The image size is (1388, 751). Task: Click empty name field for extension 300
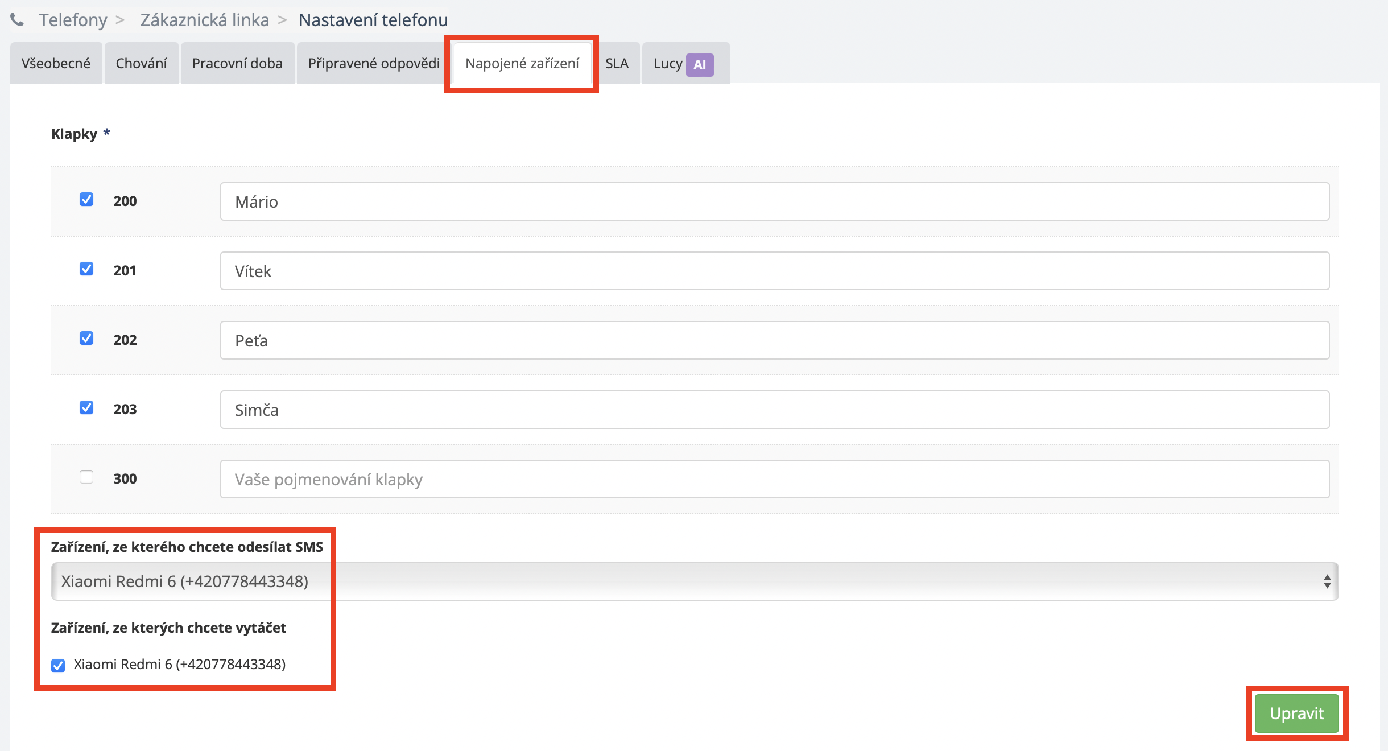coord(774,479)
